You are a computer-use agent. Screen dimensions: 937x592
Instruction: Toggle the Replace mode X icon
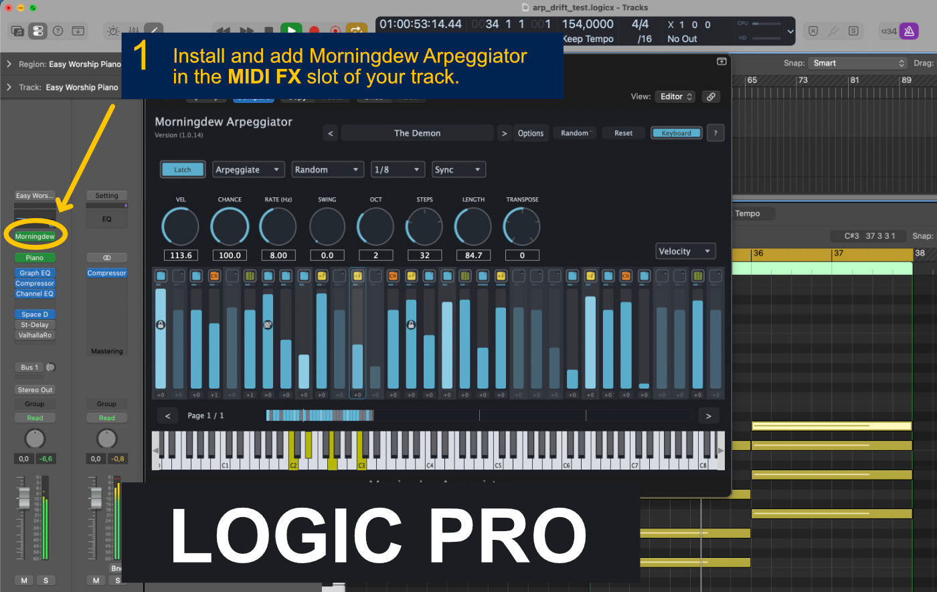813,31
